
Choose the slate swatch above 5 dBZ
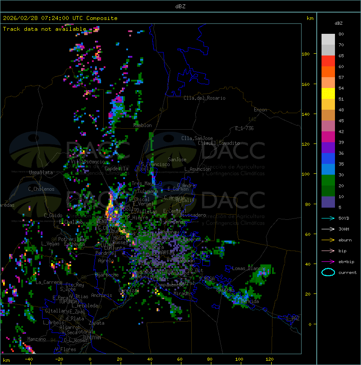point(328,202)
